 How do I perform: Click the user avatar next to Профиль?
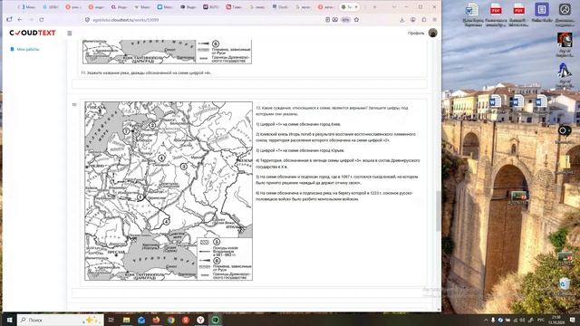(433, 33)
